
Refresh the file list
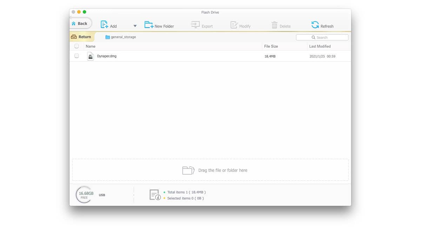coord(315,25)
